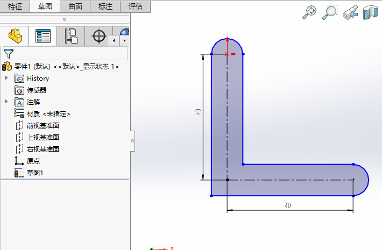Select the 右视基准面 plane
The image size is (382, 250).
click(x=43, y=149)
